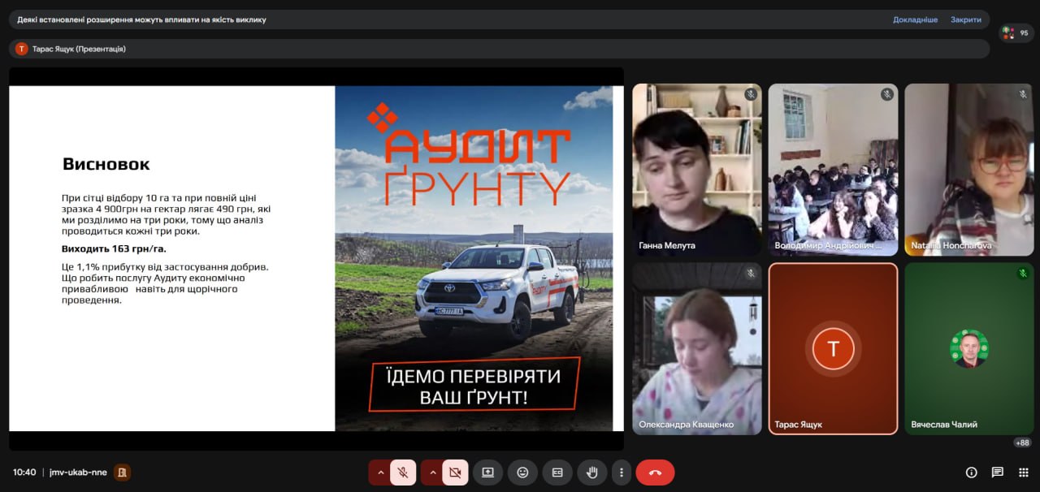This screenshot has width=1040, height=492.
Task: Dismiss notification with Закрити button
Action: 966,19
